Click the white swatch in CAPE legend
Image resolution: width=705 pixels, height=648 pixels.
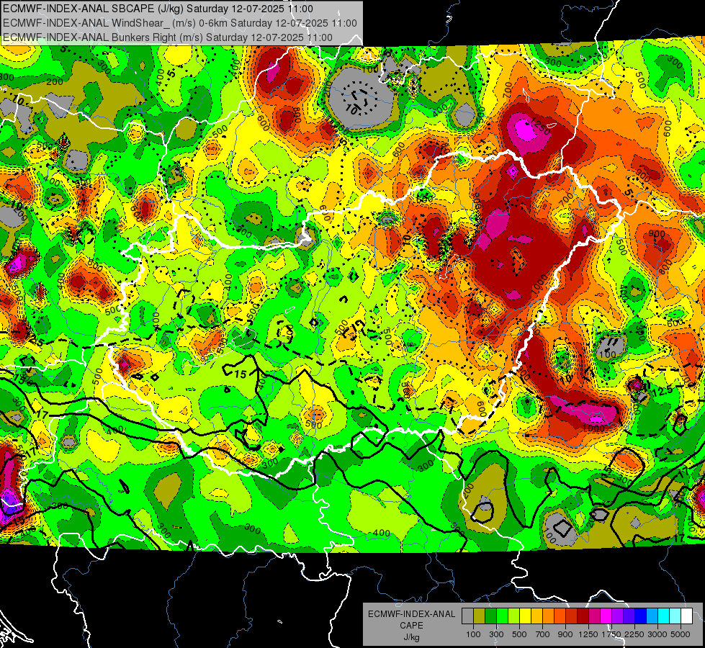click(686, 616)
